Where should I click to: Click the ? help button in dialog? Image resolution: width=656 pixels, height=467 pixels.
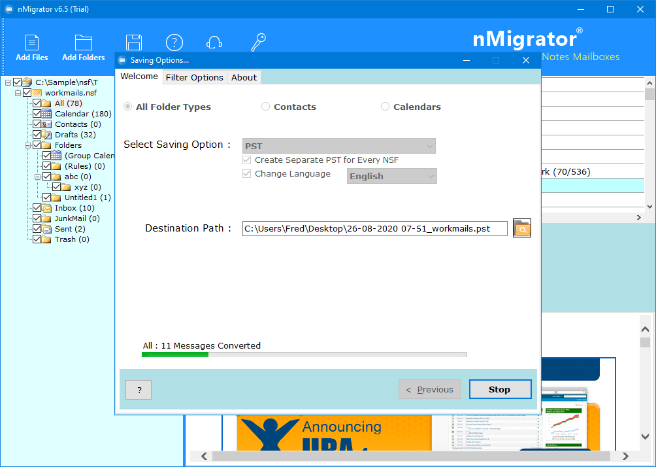click(139, 390)
